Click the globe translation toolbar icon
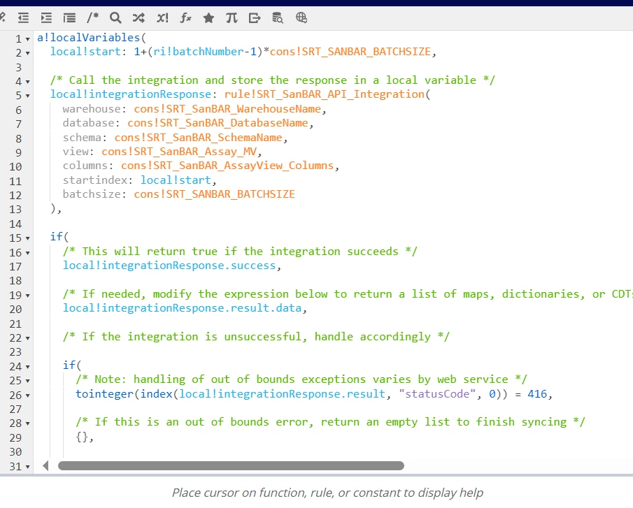The height and width of the screenshot is (508, 633). (x=301, y=17)
